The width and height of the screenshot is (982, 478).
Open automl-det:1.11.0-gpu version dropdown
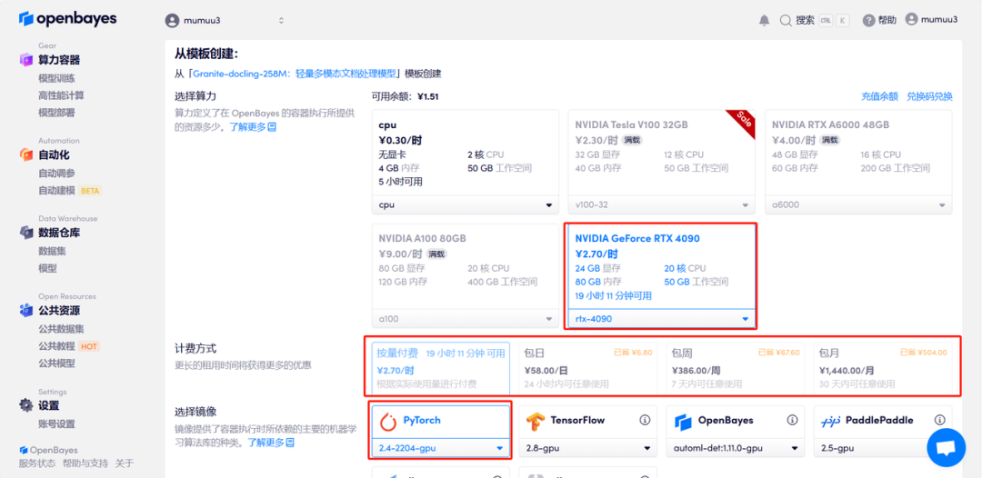(x=736, y=448)
